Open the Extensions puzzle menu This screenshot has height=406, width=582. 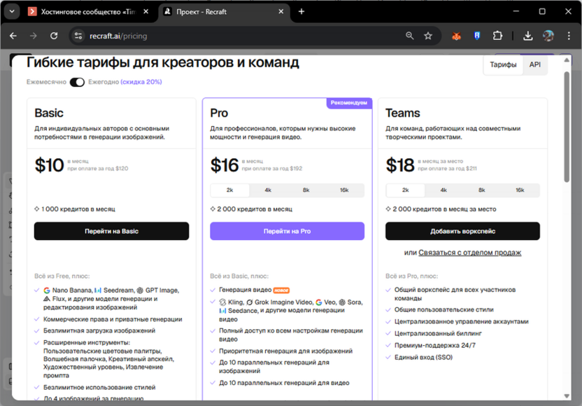497,36
